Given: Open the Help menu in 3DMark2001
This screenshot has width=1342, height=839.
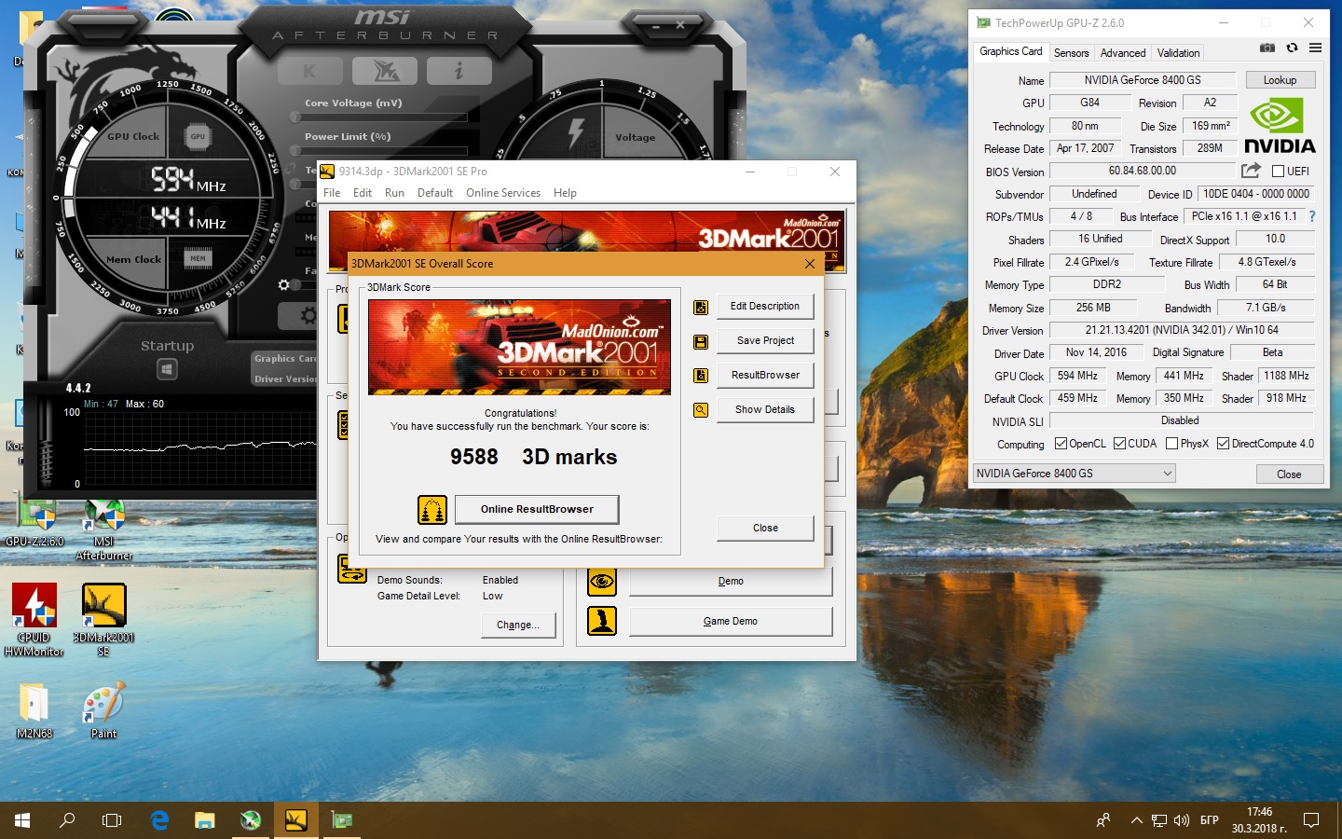Looking at the screenshot, I should pos(565,193).
